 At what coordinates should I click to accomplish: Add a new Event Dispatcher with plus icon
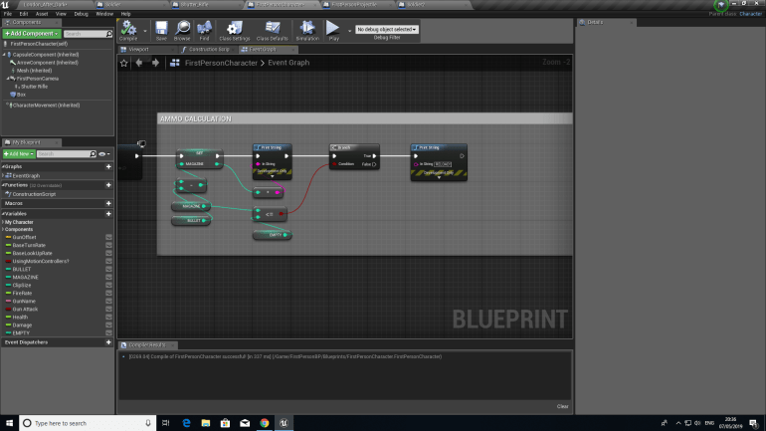pyautogui.click(x=108, y=342)
